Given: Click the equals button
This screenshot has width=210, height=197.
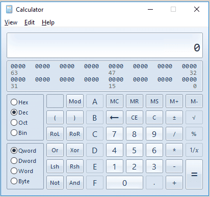Looking at the screenshot, I should [x=194, y=174].
